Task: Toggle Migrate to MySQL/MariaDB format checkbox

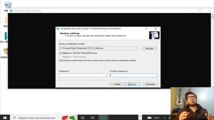Action: (x=61, y=53)
